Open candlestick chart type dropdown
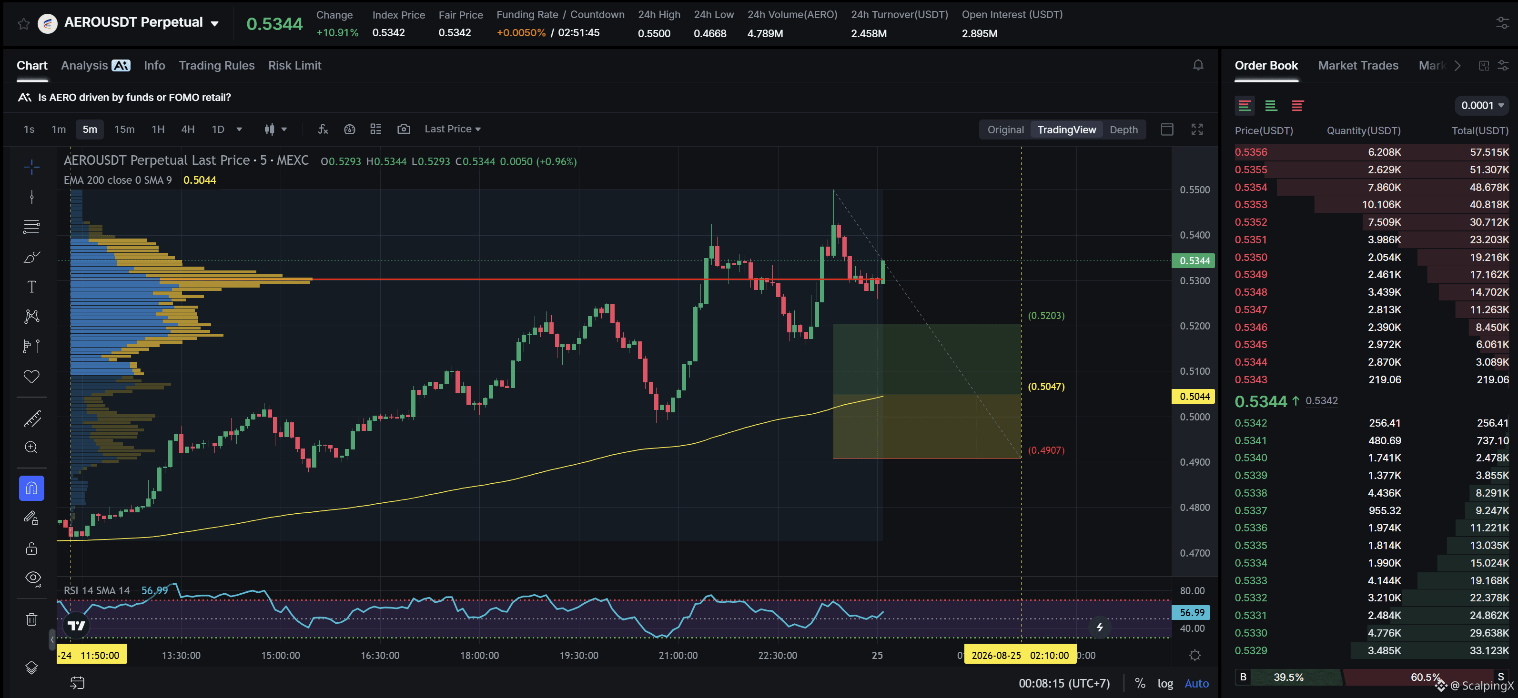The width and height of the screenshot is (1518, 698). (x=275, y=130)
